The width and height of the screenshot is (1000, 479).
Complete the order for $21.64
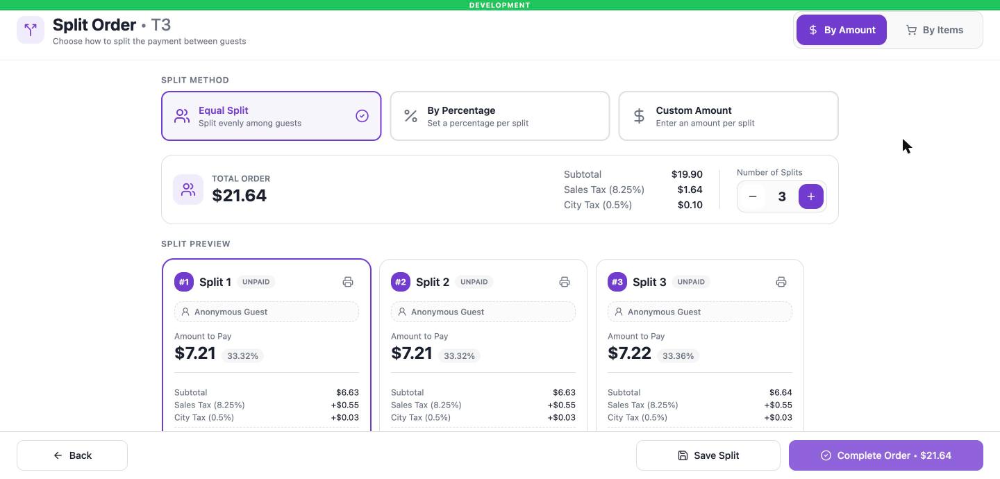tap(886, 455)
